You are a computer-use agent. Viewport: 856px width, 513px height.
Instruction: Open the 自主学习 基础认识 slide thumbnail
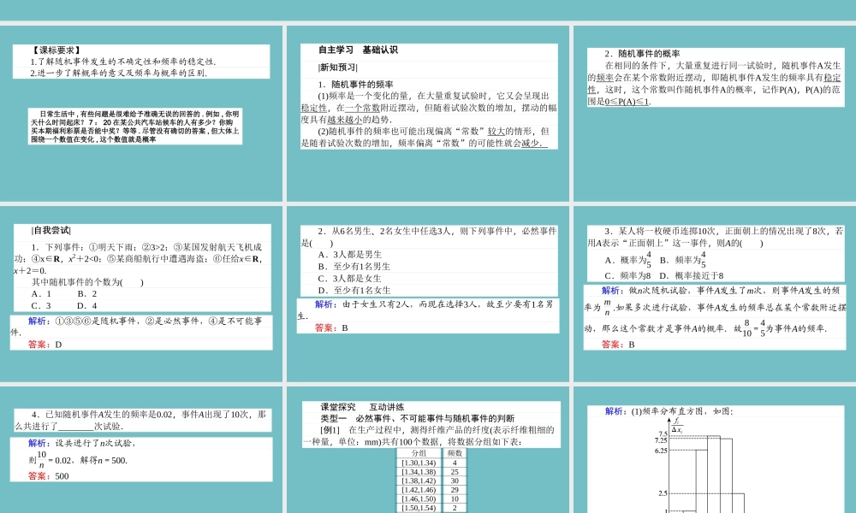428,114
